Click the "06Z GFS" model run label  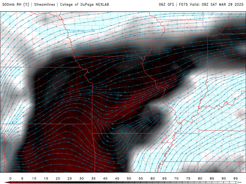pos(166,5)
